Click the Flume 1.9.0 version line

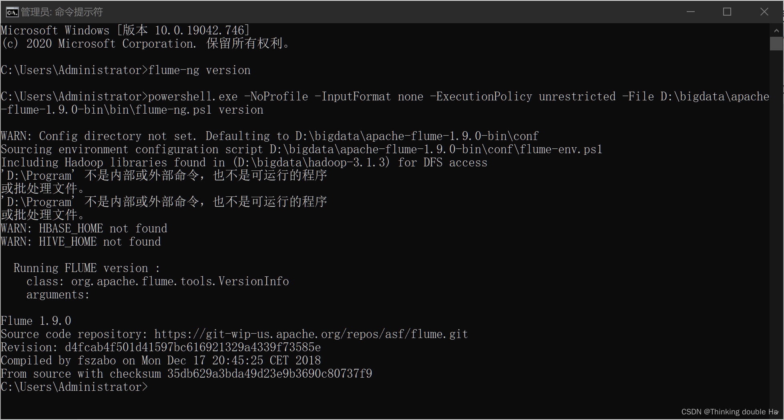tap(35, 320)
